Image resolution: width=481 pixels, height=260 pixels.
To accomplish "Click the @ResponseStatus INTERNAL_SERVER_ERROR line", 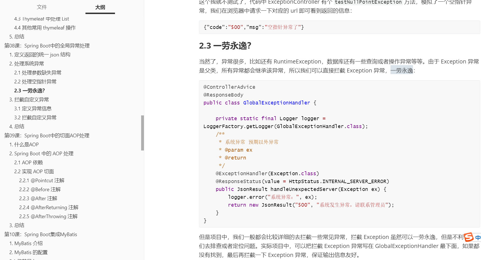I will point(302,181).
